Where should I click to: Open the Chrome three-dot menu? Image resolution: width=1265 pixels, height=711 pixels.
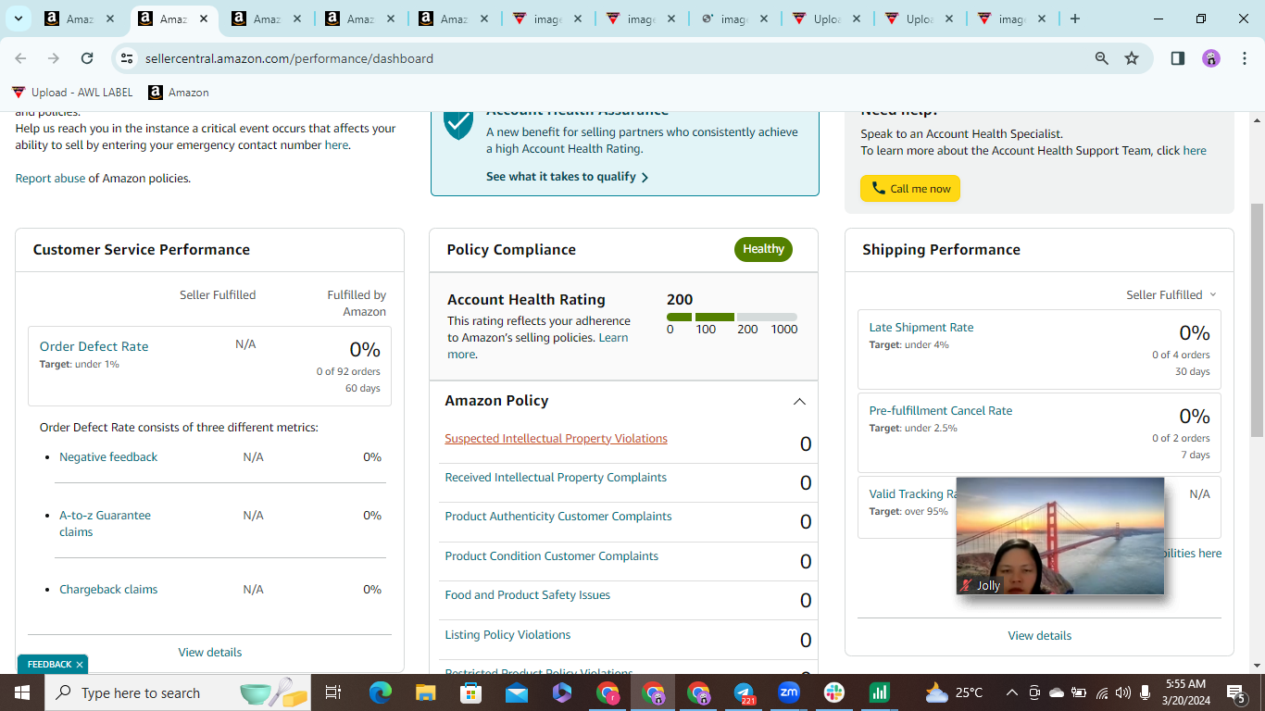1243,58
